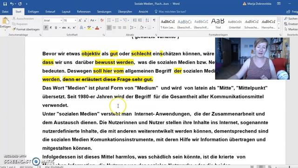
Task: Switch to the Entwurf tab
Action: coord(50,12)
